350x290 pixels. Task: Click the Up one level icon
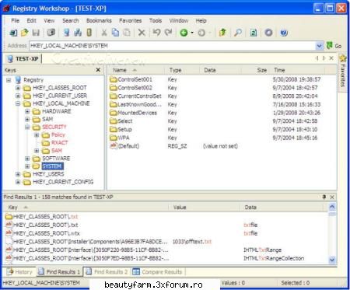[x=222, y=33]
